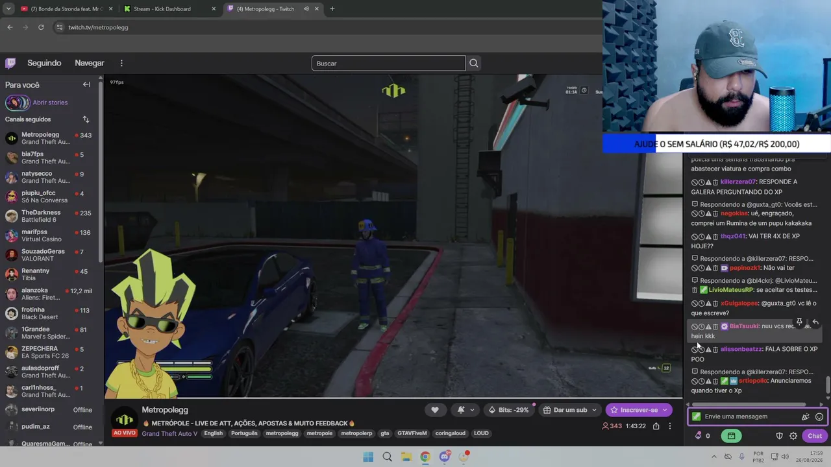Open TheDarkness channel in sidebar
The height and width of the screenshot is (467, 831).
click(x=49, y=216)
